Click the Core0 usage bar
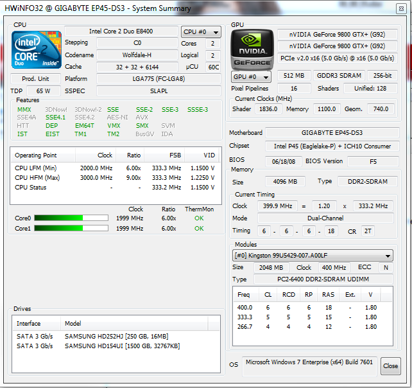The width and height of the screenshot is (412, 388). [71, 218]
